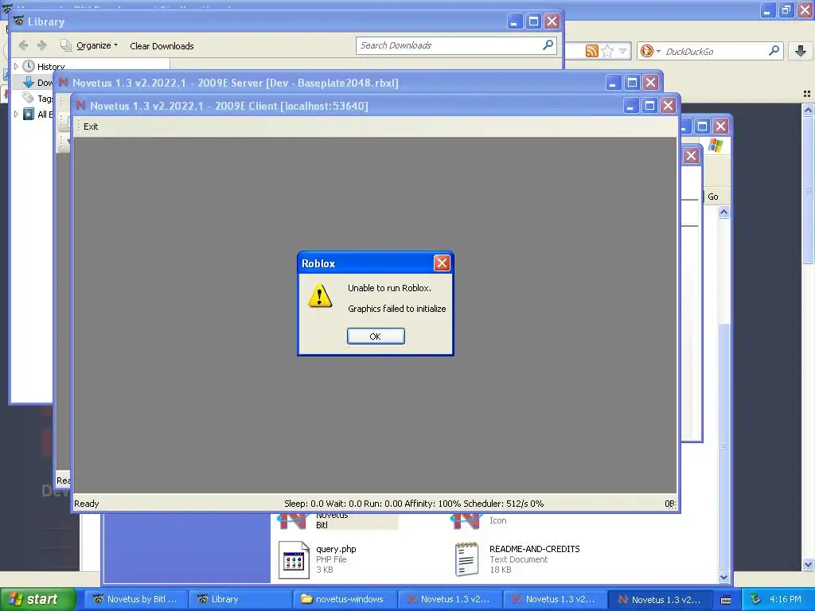Expand the History tree item in Library

coord(16,67)
